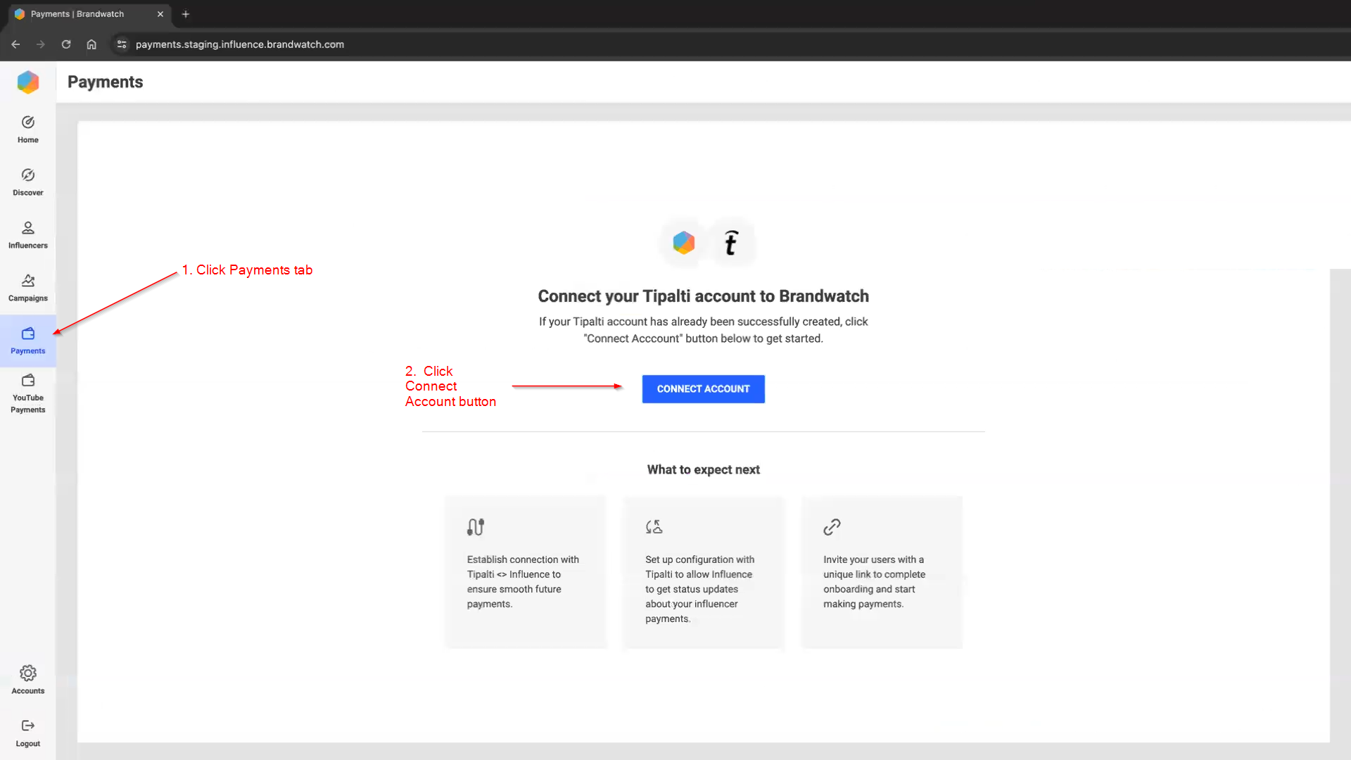Open site permission controls in the address bar

[x=121, y=44]
